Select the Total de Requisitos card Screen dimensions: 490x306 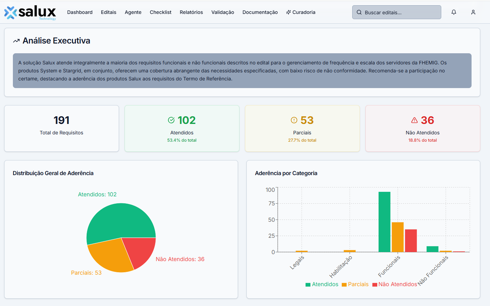(x=62, y=128)
